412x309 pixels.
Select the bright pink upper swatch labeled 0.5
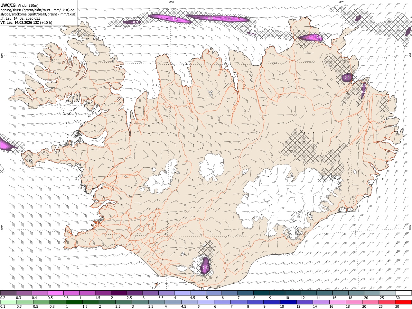click(x=55, y=293)
